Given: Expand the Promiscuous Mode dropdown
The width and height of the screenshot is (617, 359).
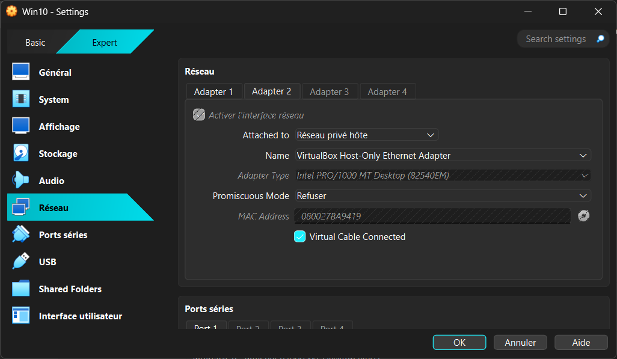Looking at the screenshot, I should 442,196.
